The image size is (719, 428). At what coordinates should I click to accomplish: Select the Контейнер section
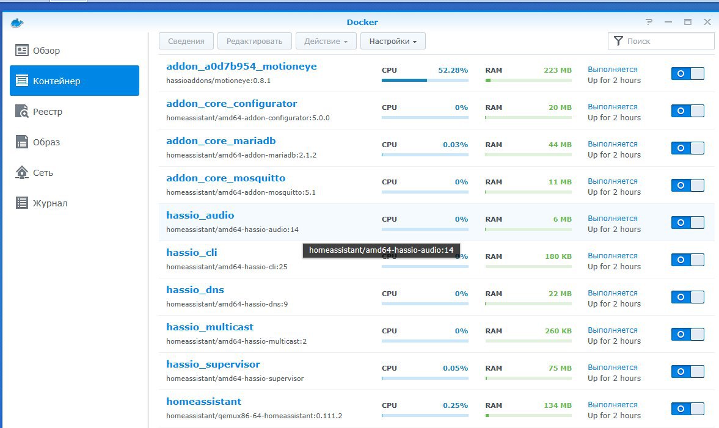click(75, 81)
